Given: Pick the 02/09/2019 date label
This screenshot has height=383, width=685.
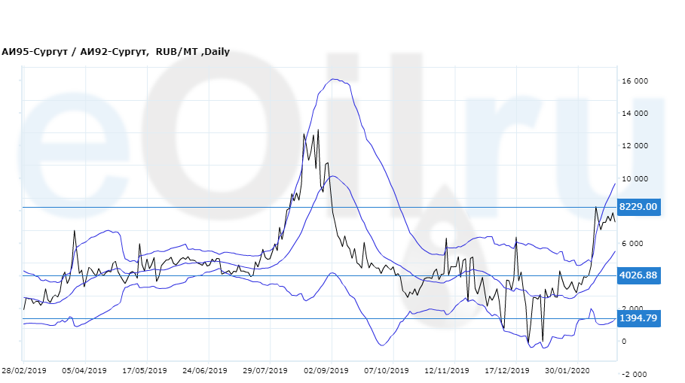Looking at the screenshot, I should pos(326,370).
